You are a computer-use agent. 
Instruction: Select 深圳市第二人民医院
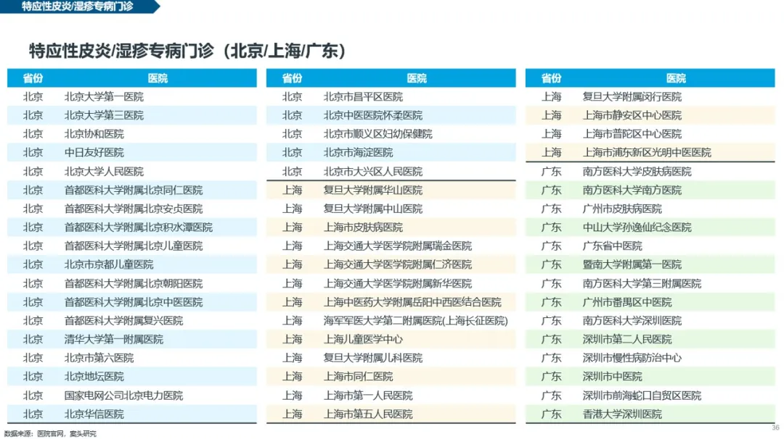click(627, 339)
